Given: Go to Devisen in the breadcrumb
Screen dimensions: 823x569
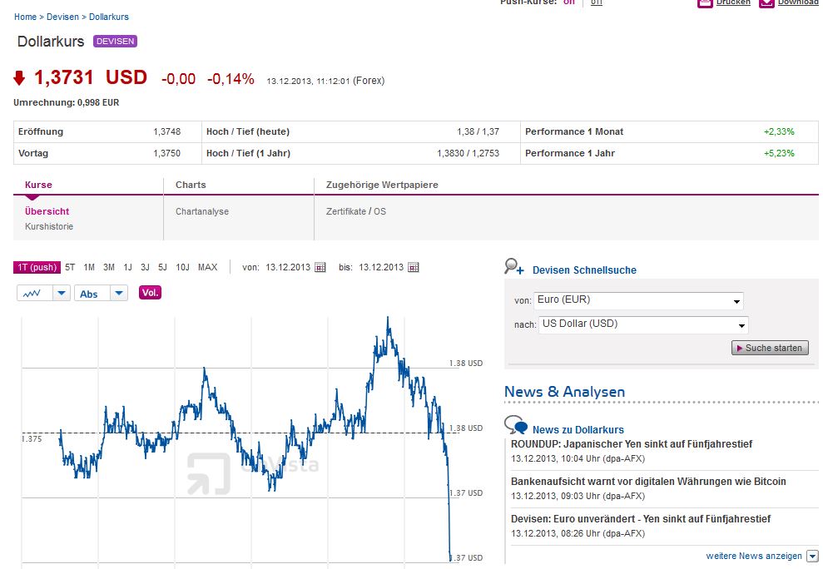Looking at the screenshot, I should click(62, 17).
